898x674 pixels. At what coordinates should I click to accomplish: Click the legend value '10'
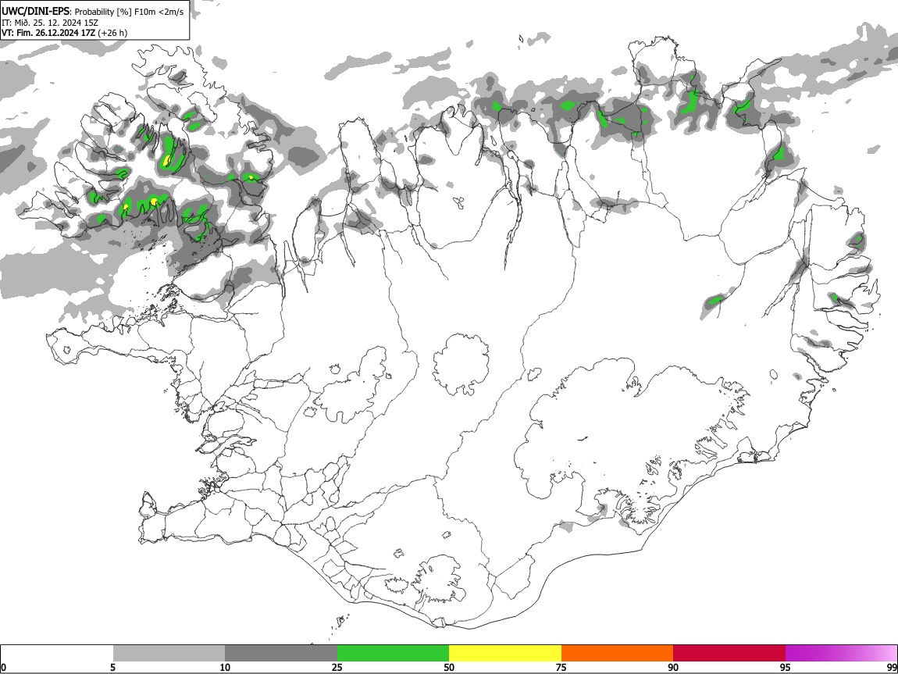click(x=225, y=667)
